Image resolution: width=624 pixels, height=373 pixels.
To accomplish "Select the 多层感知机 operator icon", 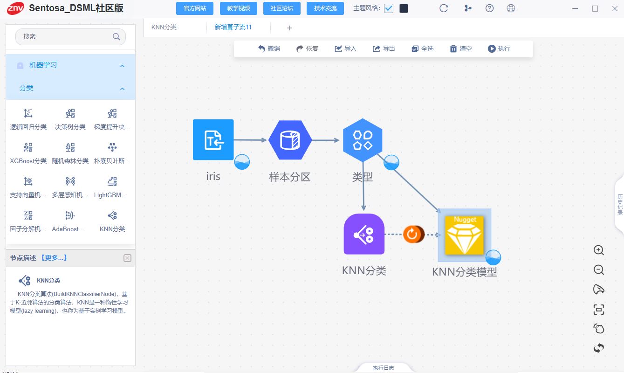I will (70, 181).
